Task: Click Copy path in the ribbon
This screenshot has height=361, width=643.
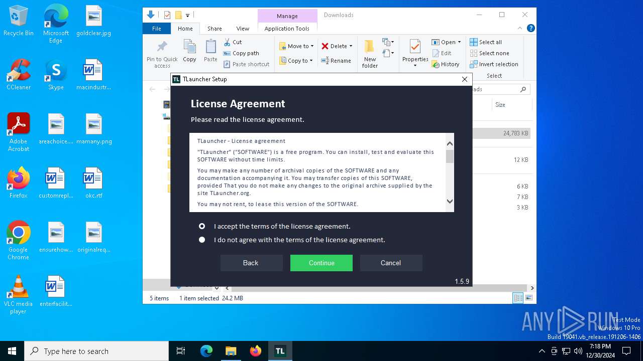Action: [x=241, y=53]
